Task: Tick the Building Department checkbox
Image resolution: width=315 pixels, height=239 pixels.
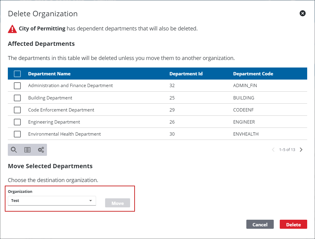Action: tap(17, 98)
